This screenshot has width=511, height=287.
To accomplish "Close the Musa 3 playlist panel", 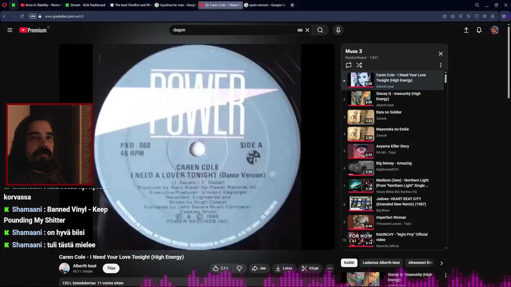I will click(441, 54).
